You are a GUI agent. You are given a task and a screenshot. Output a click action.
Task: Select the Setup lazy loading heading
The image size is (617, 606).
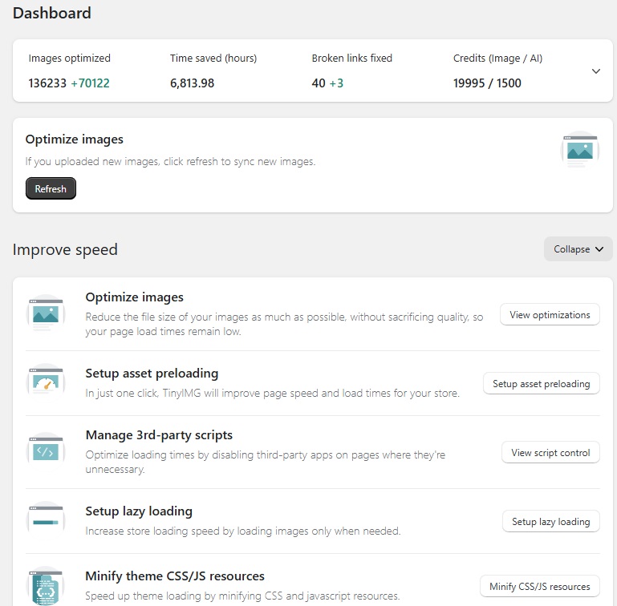(139, 511)
